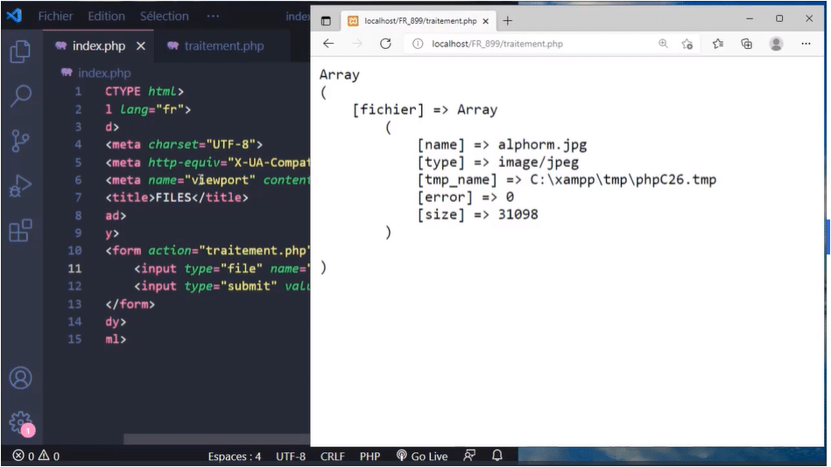Change indentation via Espaces : 4
The image size is (831, 467).
[x=235, y=457]
